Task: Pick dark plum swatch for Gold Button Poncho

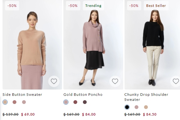Action: (85, 102)
